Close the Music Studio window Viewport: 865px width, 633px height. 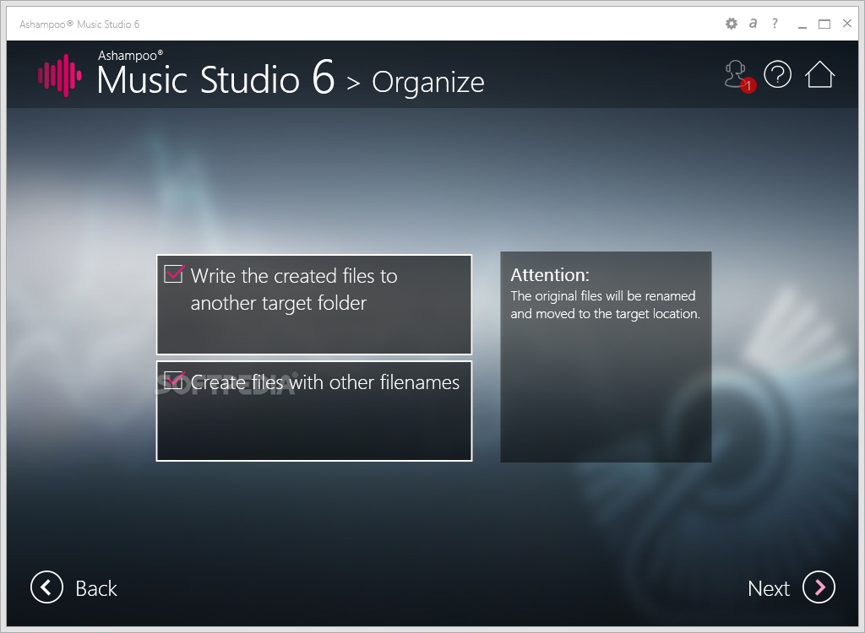[846, 23]
